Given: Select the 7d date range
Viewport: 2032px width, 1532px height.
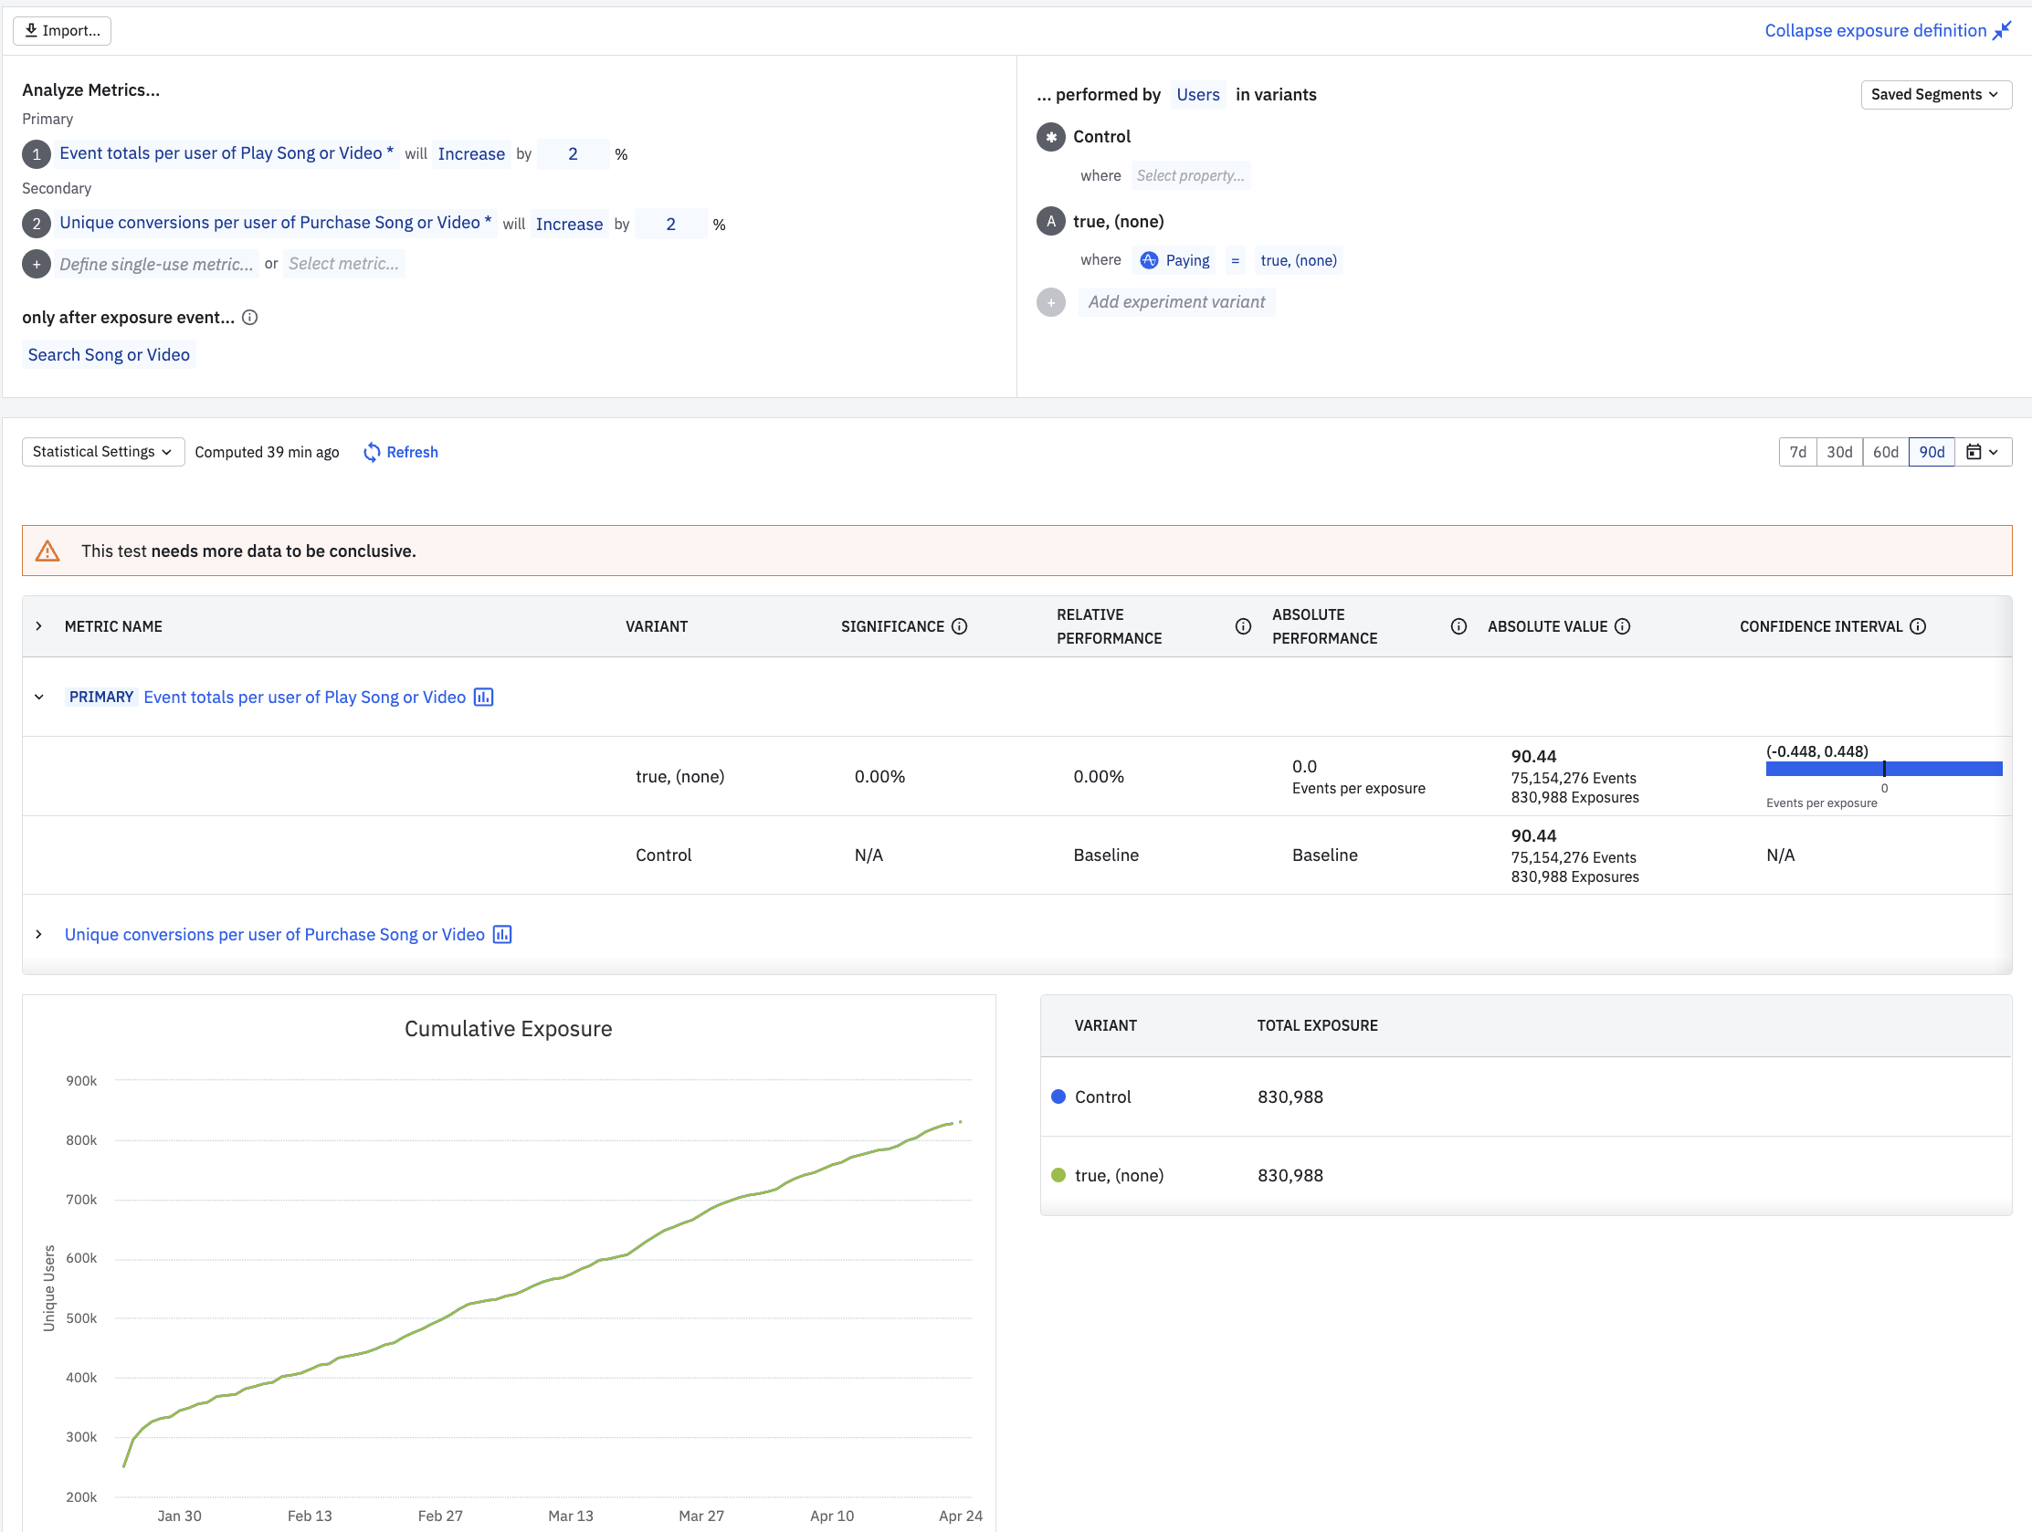Looking at the screenshot, I should [x=1798, y=453].
